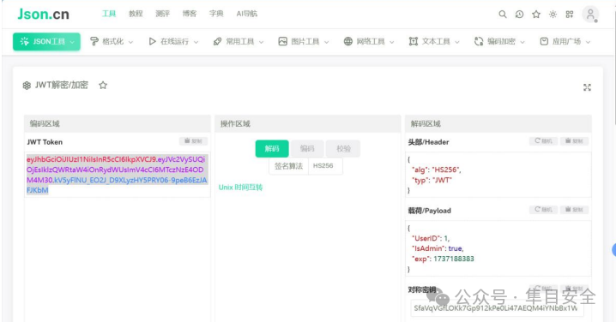Expand the 在线运行 dropdown menu
This screenshot has height=322, width=616.
pyautogui.click(x=173, y=41)
